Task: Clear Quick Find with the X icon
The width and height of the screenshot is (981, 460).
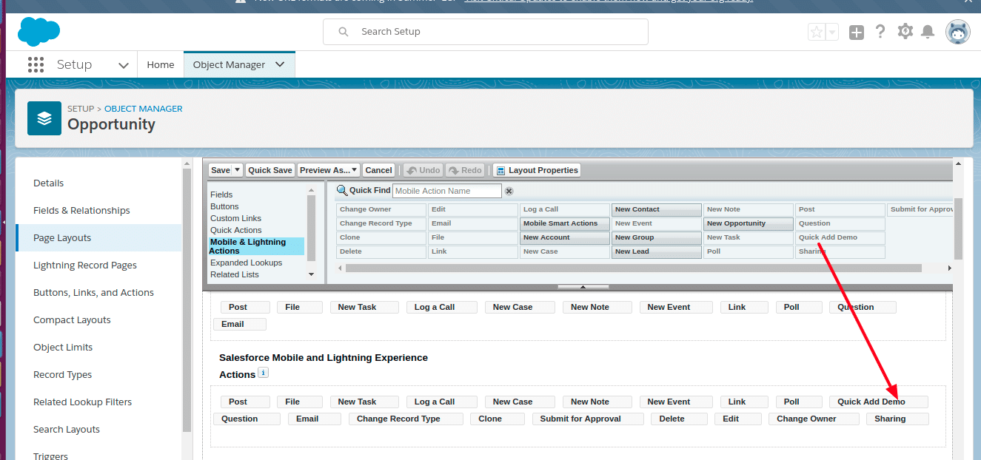Action: [509, 191]
